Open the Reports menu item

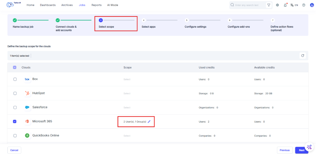96,5
